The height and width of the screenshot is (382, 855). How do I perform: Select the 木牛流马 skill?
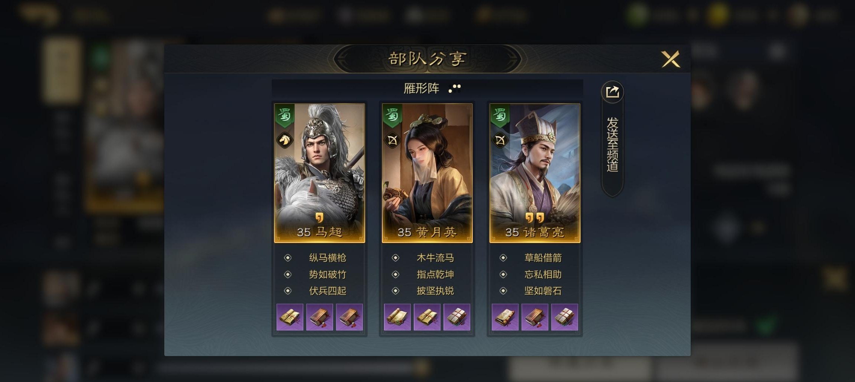(435, 258)
